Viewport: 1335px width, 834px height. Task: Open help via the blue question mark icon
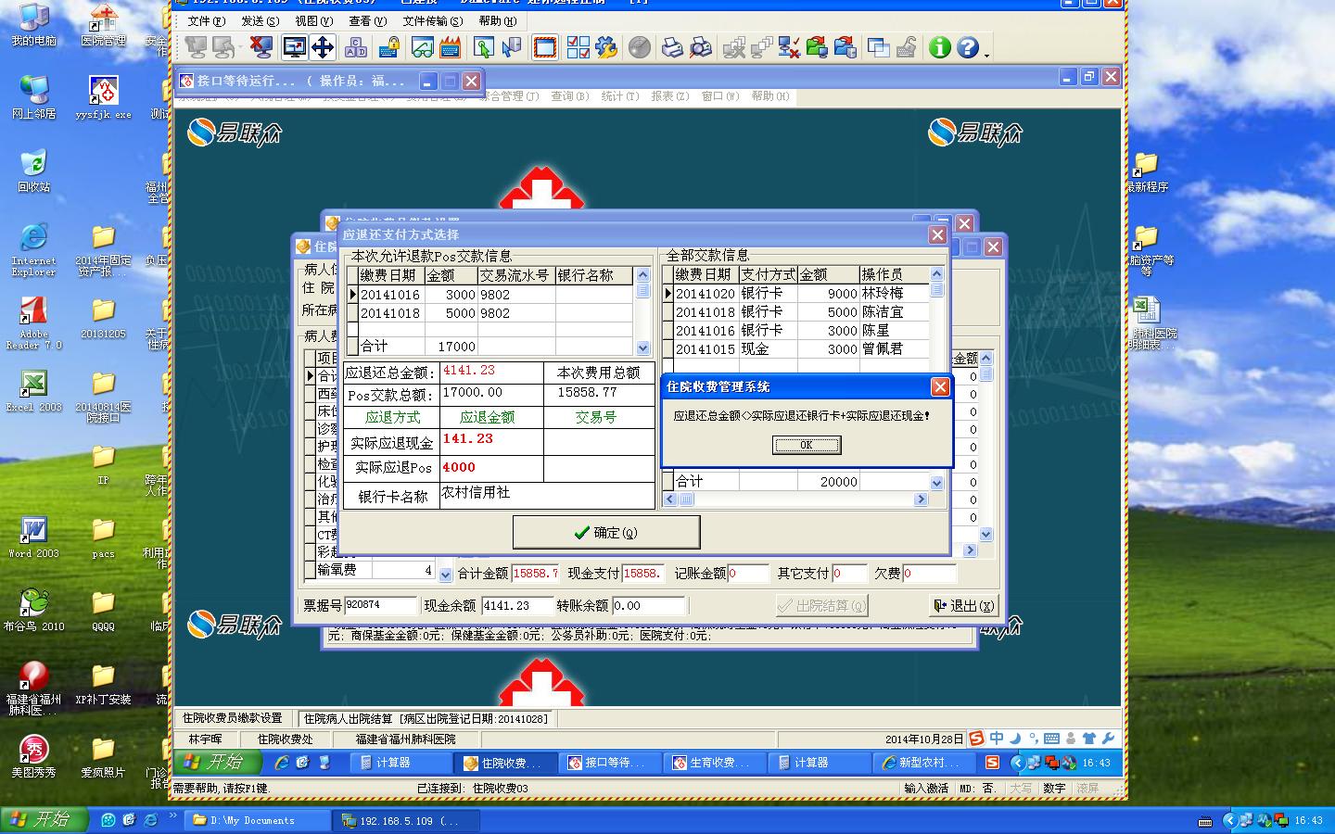(967, 47)
